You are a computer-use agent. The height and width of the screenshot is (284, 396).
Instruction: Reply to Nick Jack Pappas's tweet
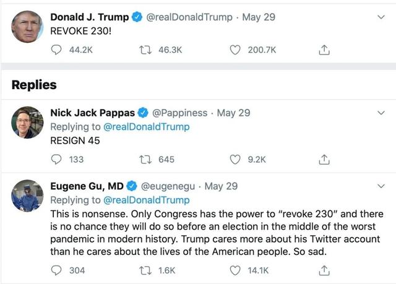57,159
